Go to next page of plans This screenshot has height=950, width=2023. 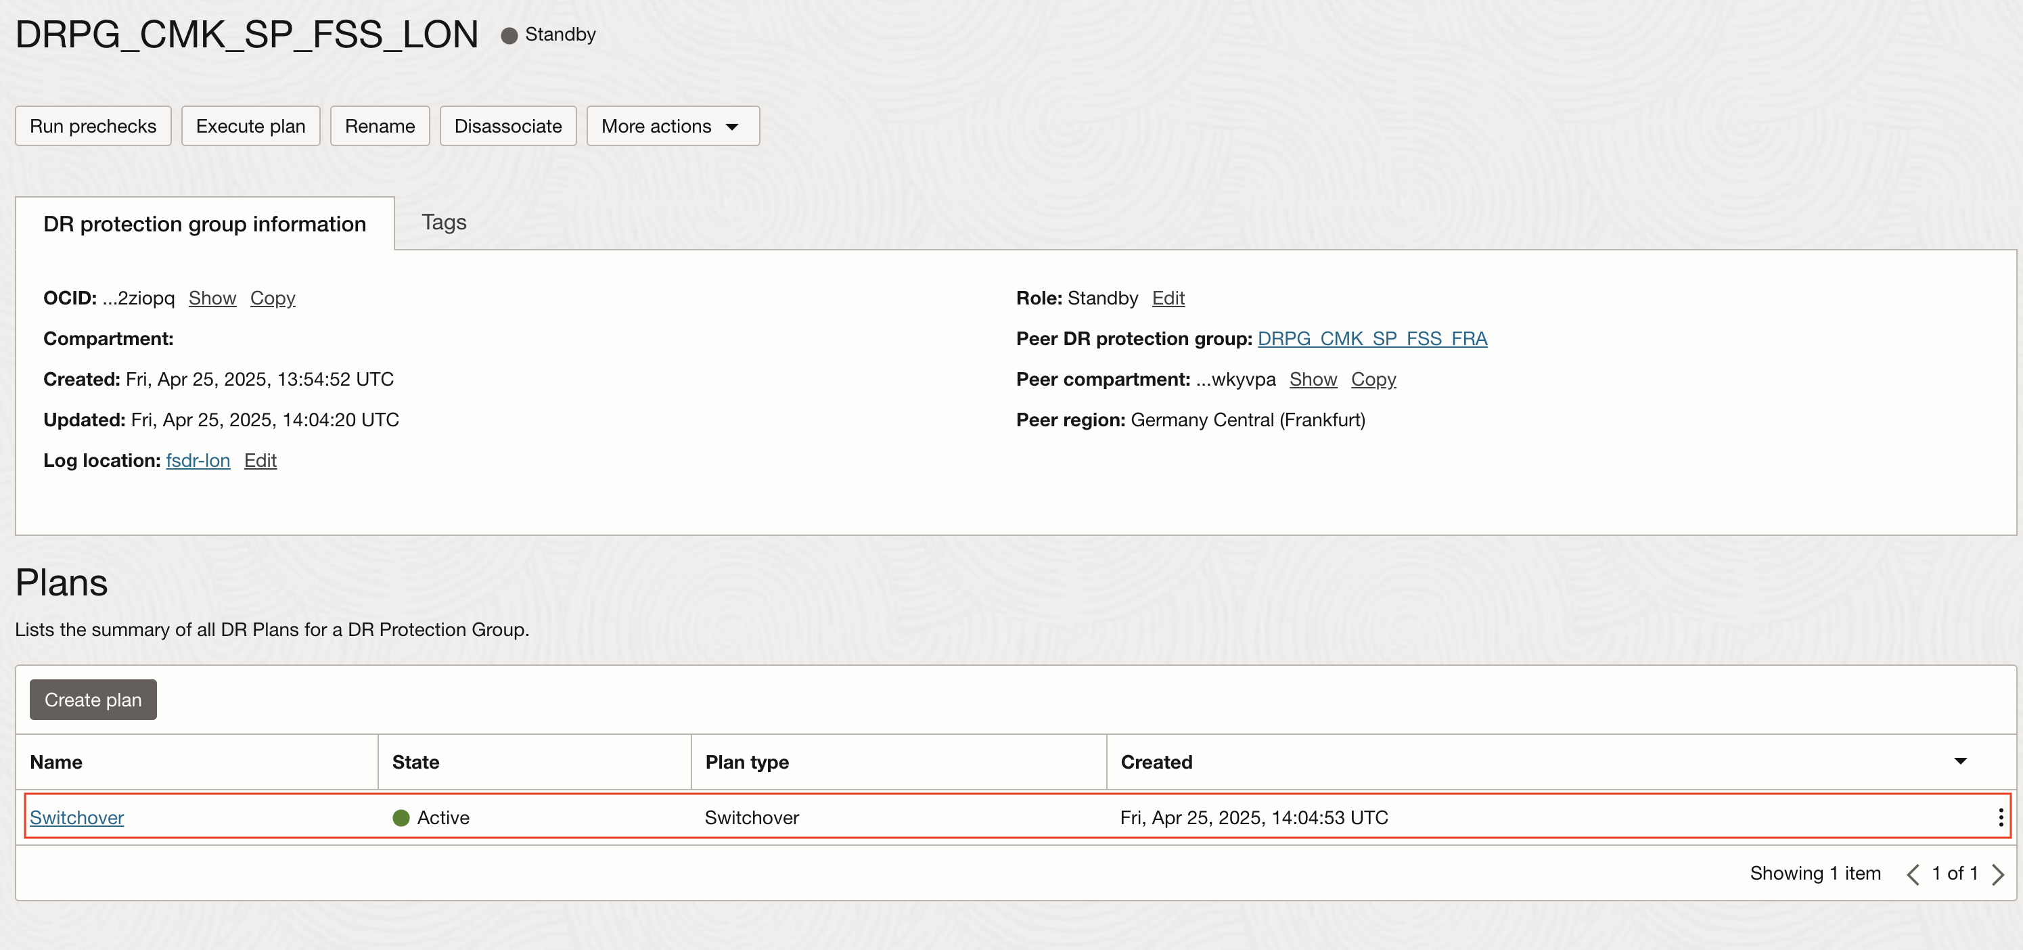point(1998,874)
